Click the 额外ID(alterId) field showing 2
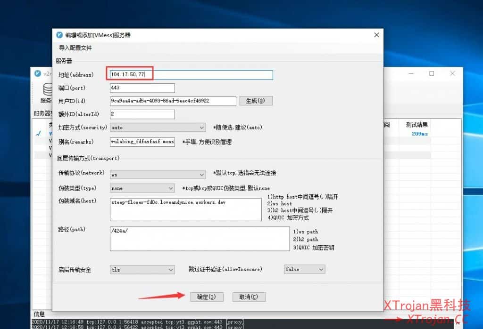 pyautogui.click(x=142, y=114)
